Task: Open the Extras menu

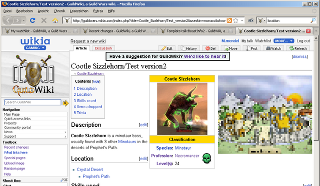Action: (x=98, y=11)
